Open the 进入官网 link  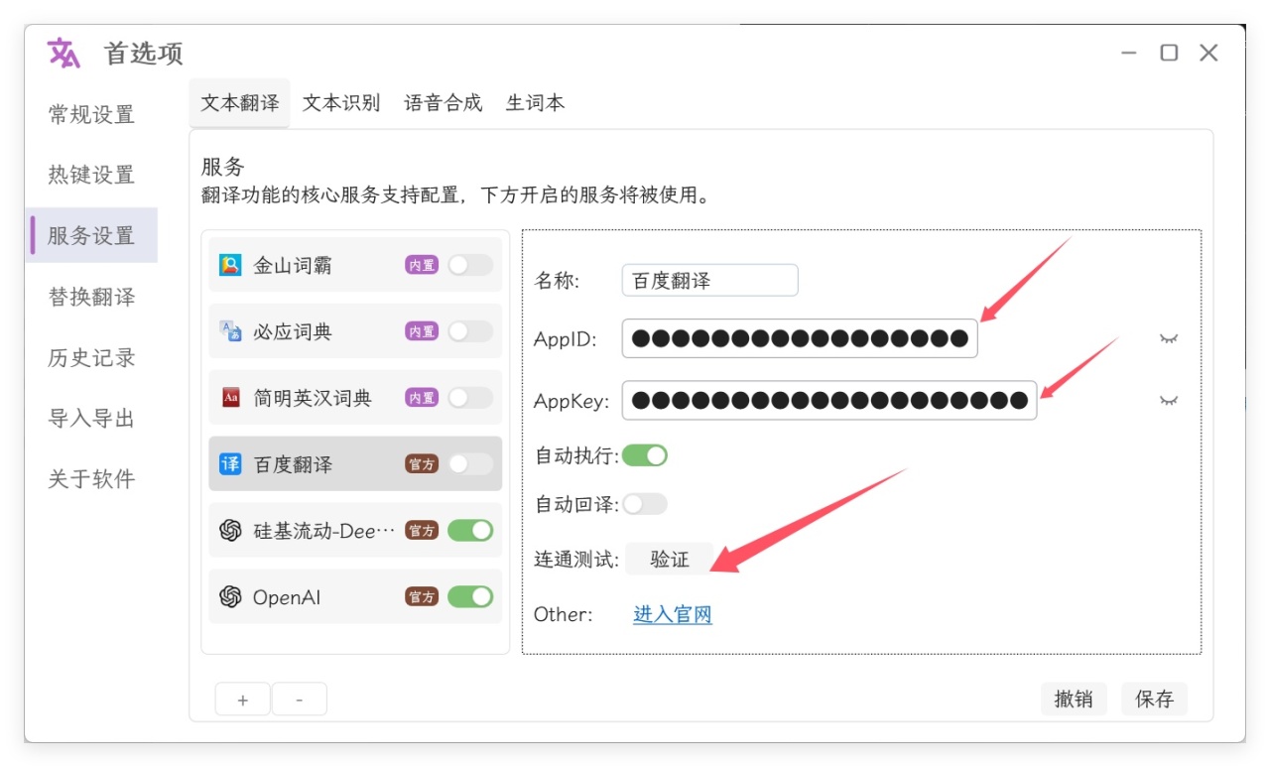[673, 614]
